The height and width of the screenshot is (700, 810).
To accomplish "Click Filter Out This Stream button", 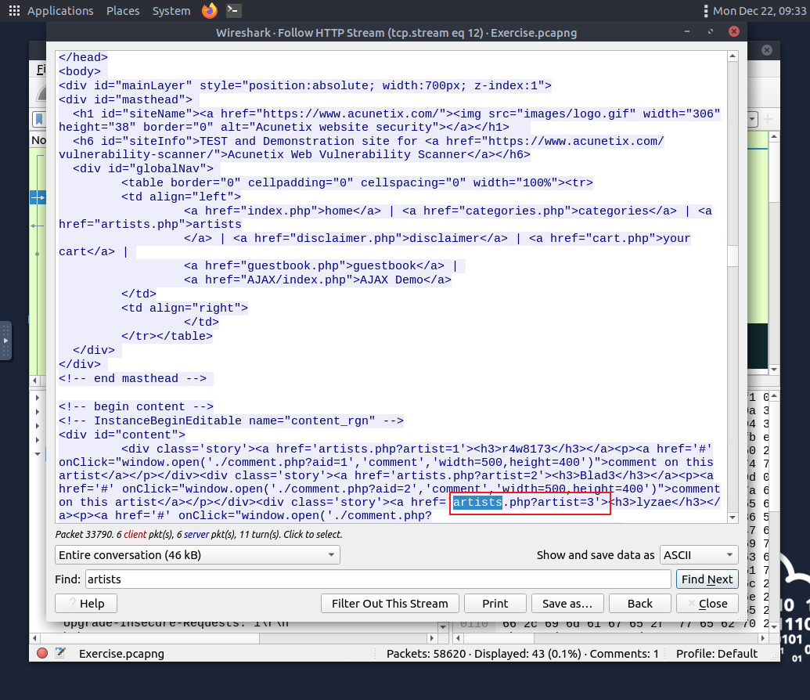I will (x=390, y=604).
